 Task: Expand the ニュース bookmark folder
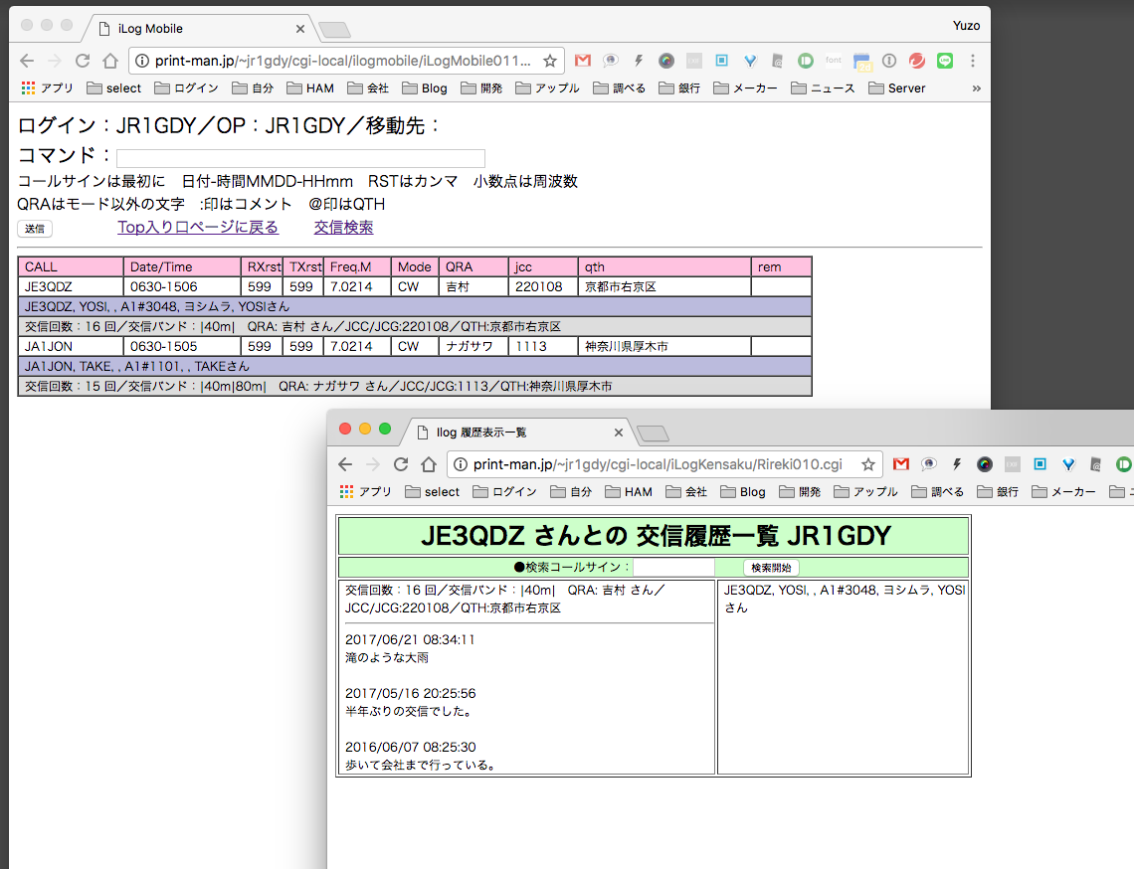click(x=823, y=88)
